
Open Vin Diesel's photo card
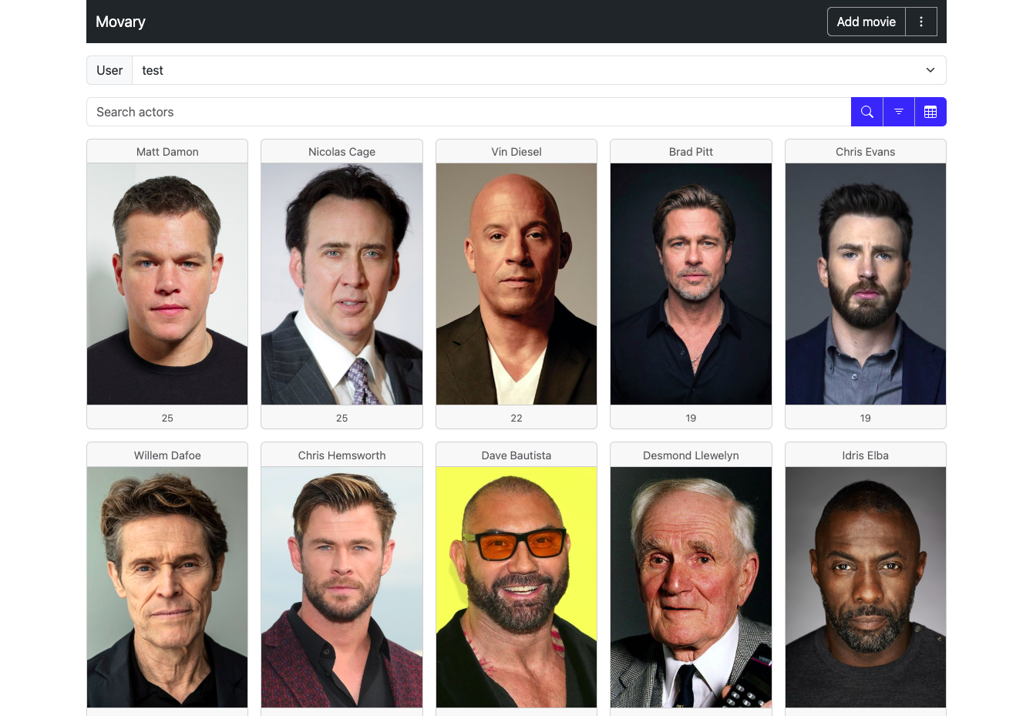coord(516,284)
